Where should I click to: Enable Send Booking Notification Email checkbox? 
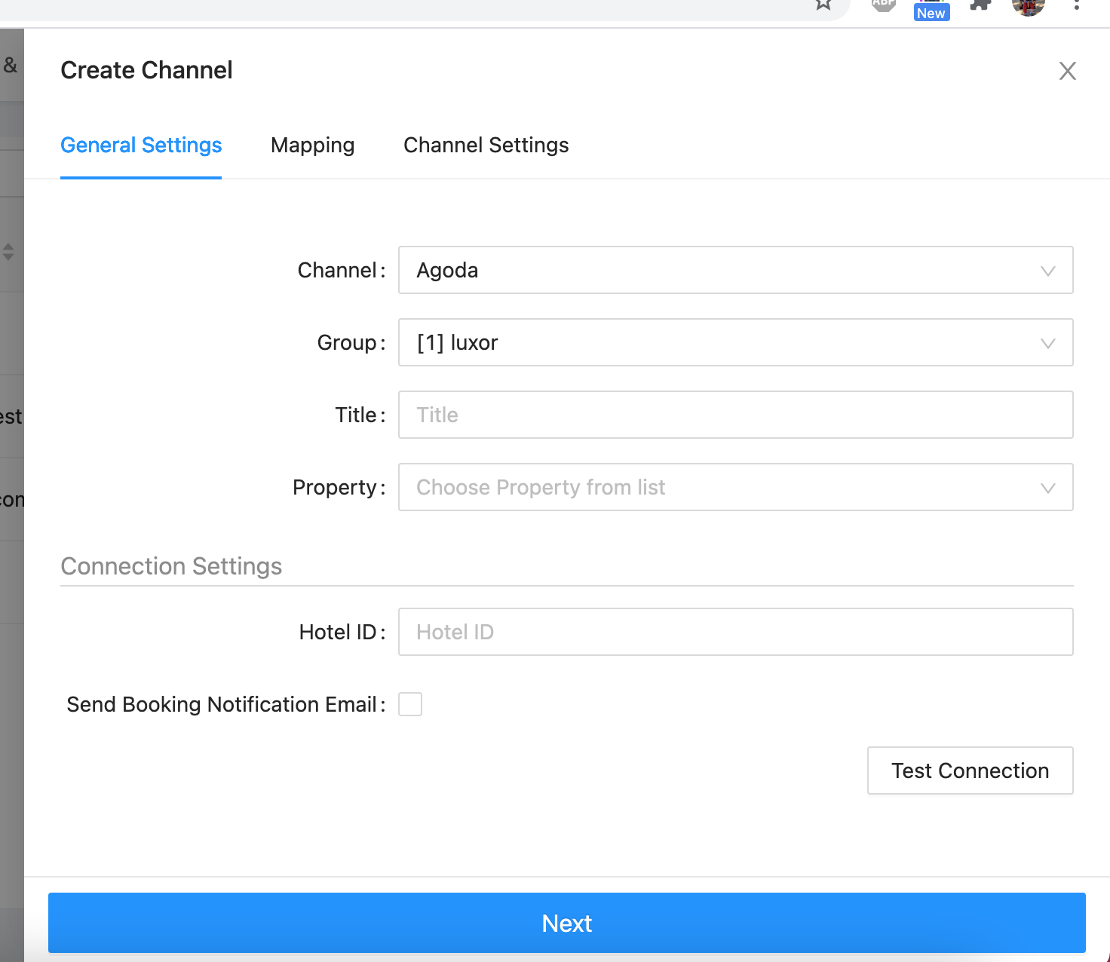click(x=410, y=704)
